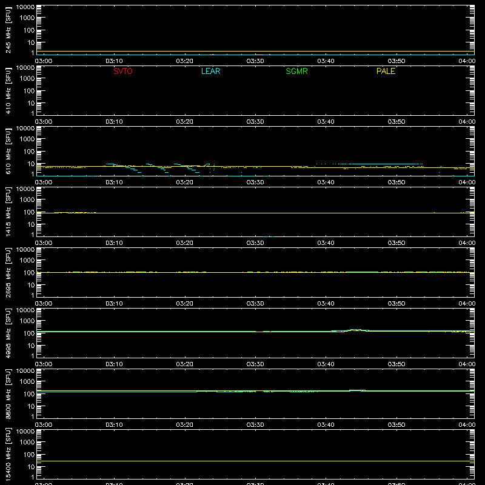Click the green SGMR station label
The image size is (485, 485).
point(296,71)
